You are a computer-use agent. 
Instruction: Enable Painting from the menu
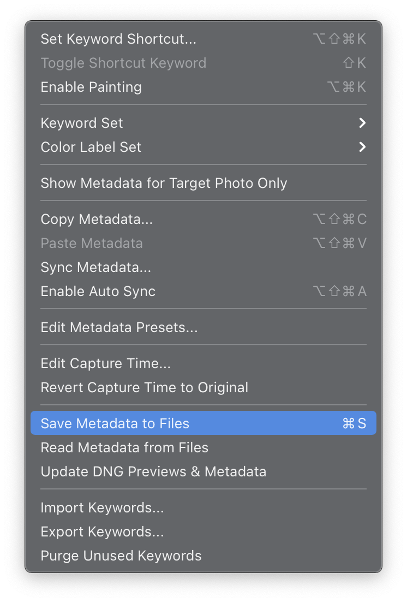91,87
